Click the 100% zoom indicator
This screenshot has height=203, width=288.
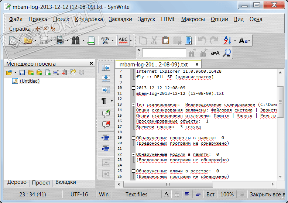[x=227, y=195]
